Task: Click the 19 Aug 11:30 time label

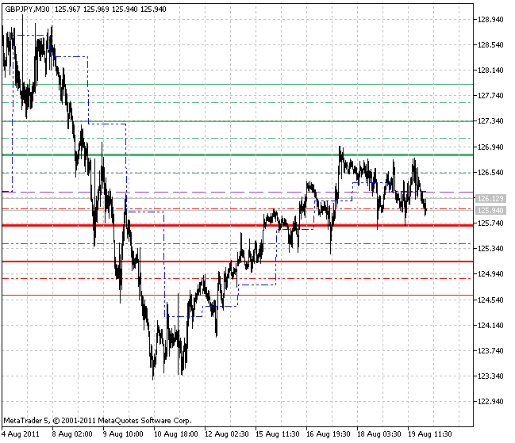Action: coord(430,434)
